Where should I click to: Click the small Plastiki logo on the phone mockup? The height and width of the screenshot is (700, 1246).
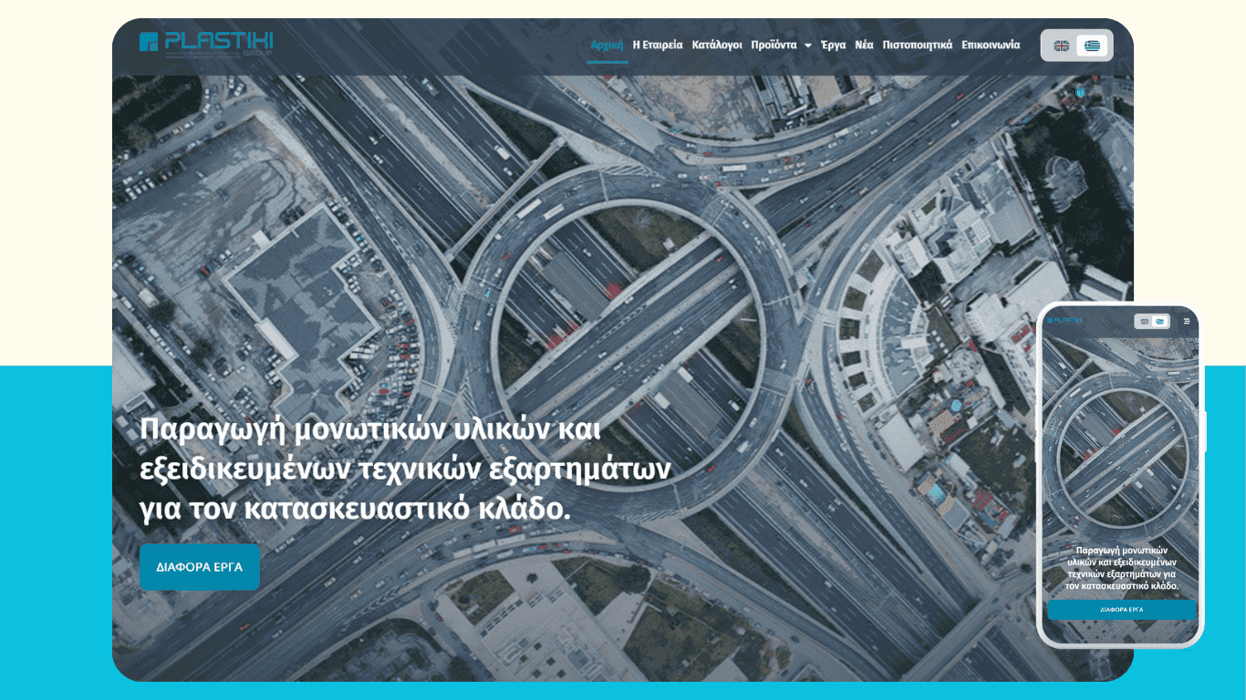point(1064,320)
